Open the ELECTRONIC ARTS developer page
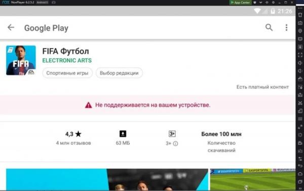The image size is (304, 191). tap(67, 61)
